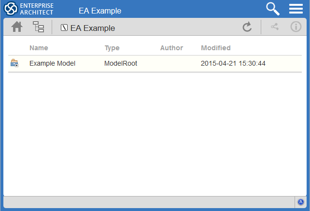Open the package browser tree icon

coord(38,28)
